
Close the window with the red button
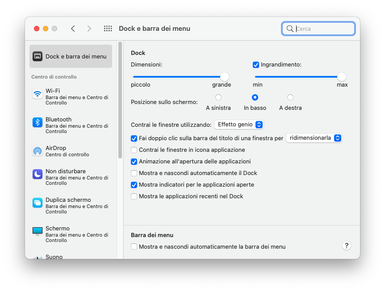click(x=37, y=29)
